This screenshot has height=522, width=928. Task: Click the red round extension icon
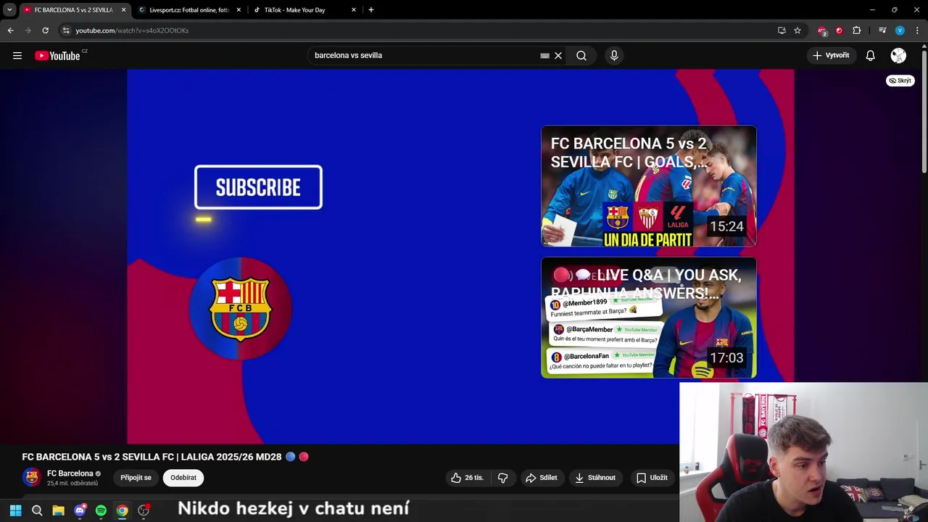click(839, 30)
